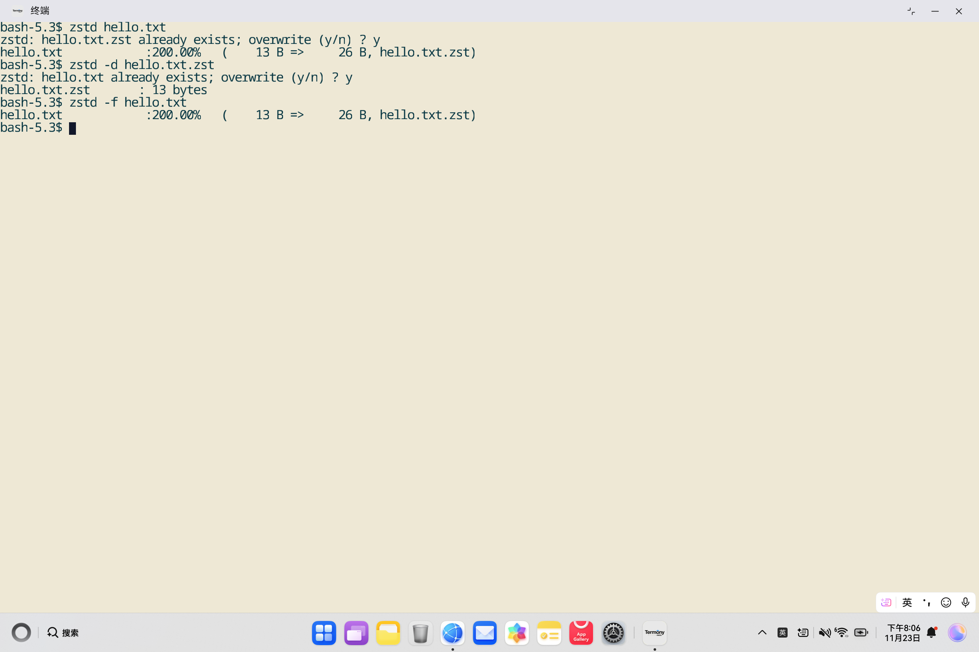
Task: Toggle punctuation mode in IME bar
Action: 927,602
